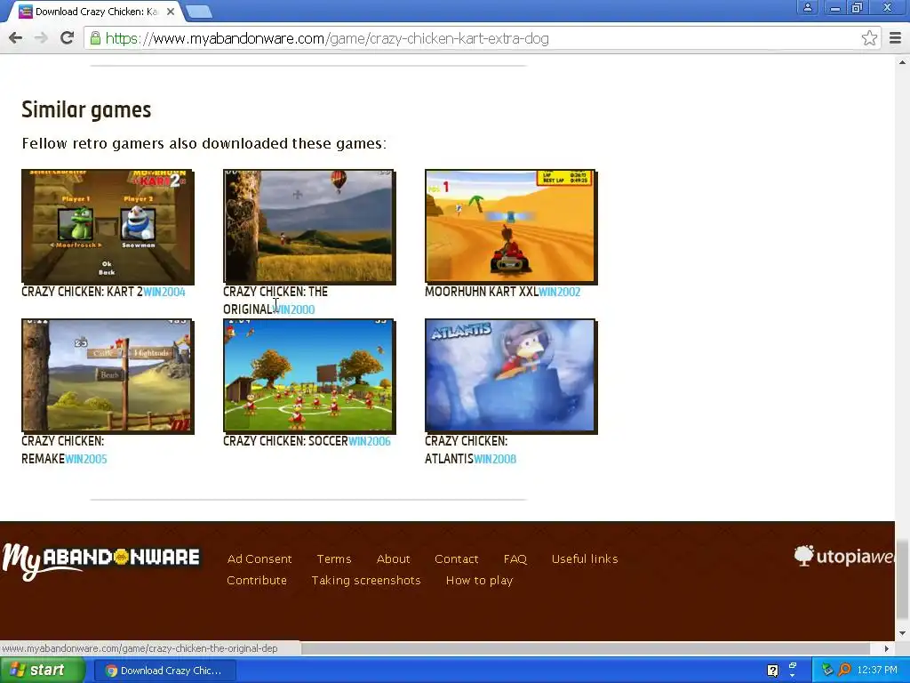Reload the current page

point(68,38)
